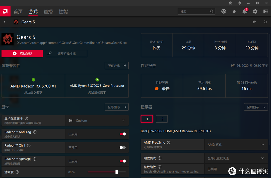The width and height of the screenshot is (271, 178).
Task: Open the 缩放模式 dropdown
Action: point(236,158)
